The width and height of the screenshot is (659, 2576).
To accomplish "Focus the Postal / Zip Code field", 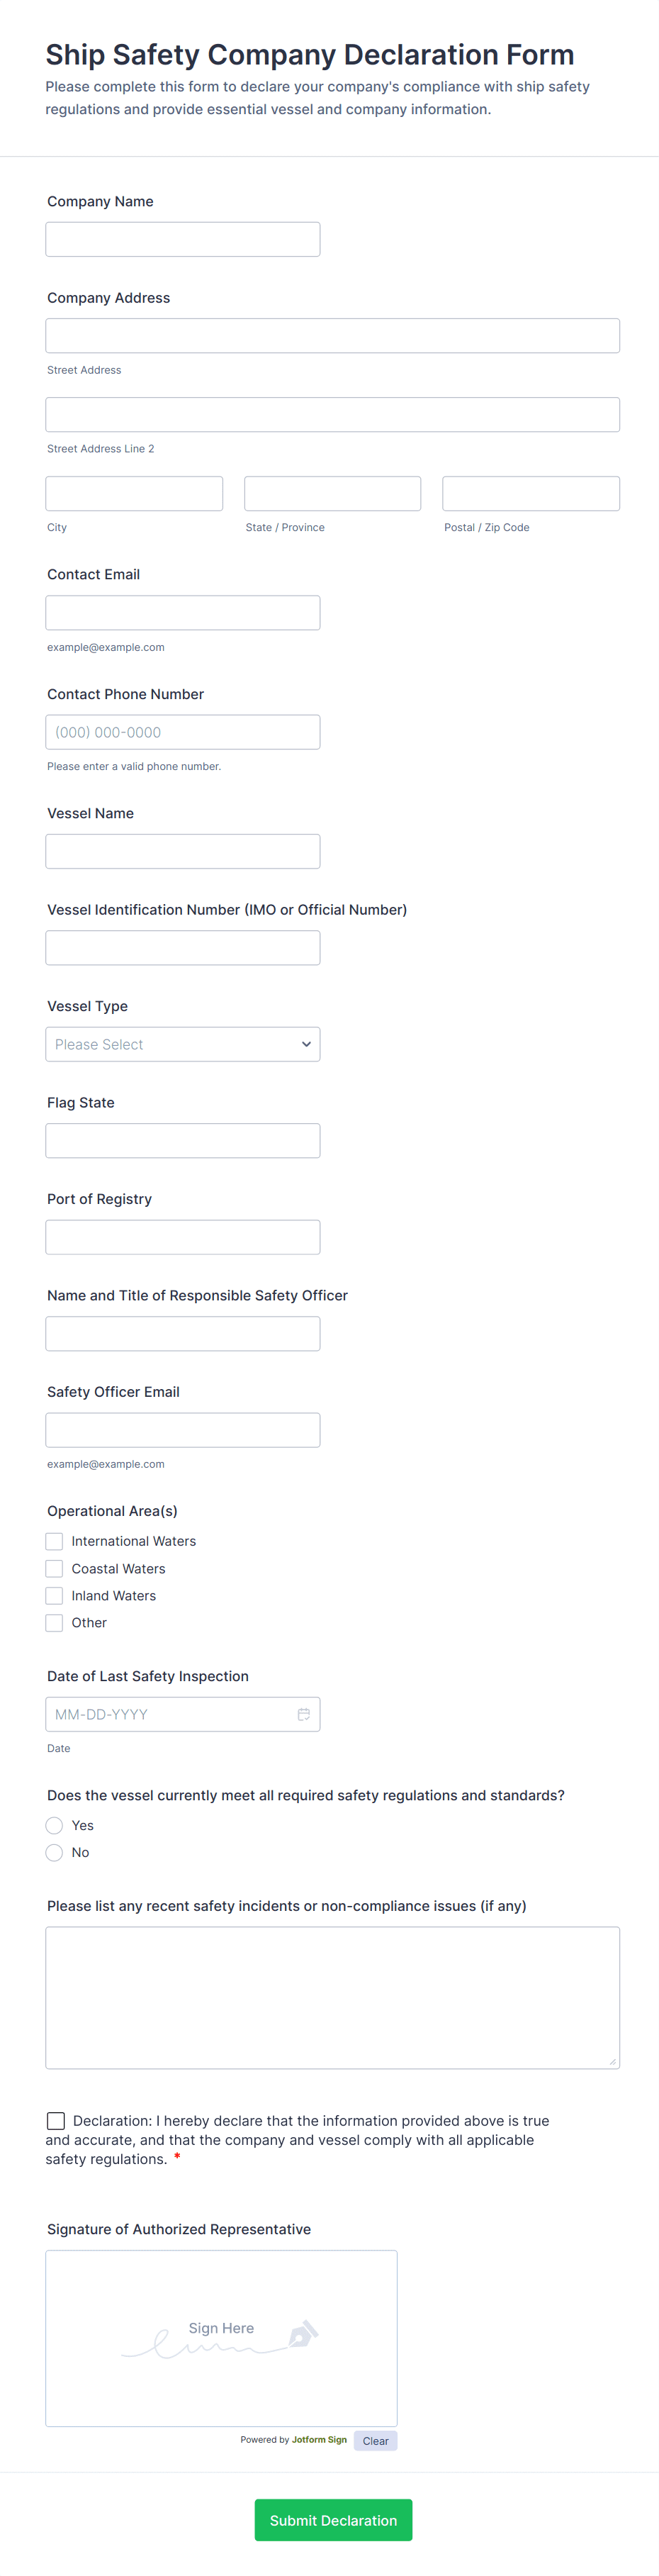I will click(531, 494).
